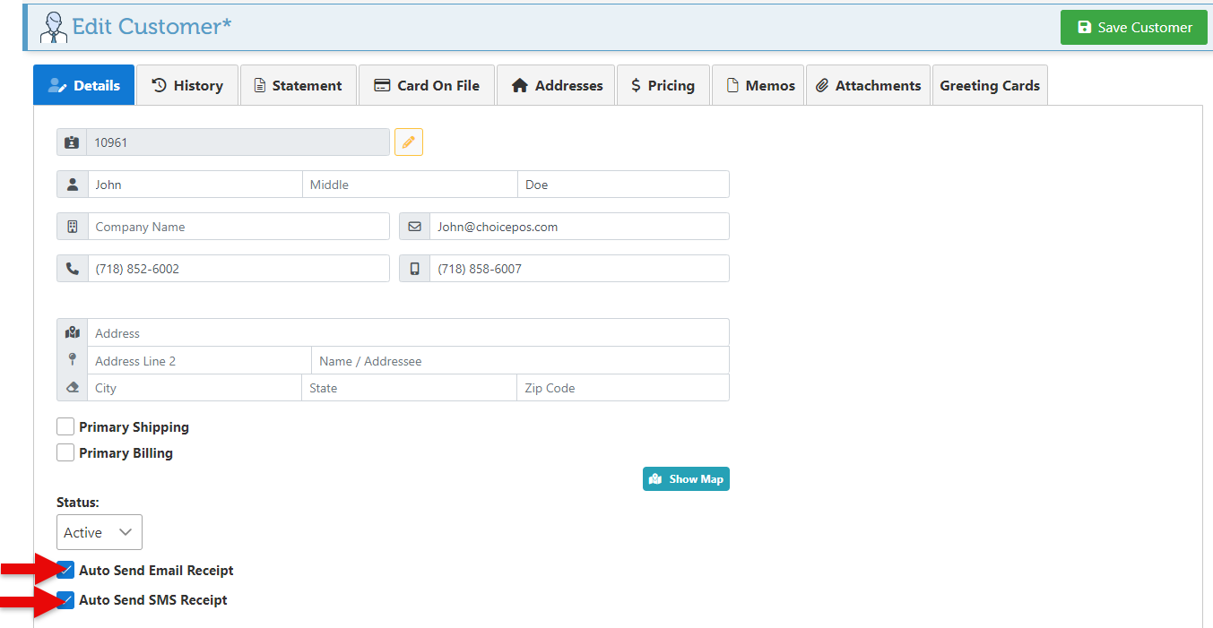The height and width of the screenshot is (628, 1213).
Task: Uncheck Auto Send Email Receipt
Action: (x=65, y=571)
